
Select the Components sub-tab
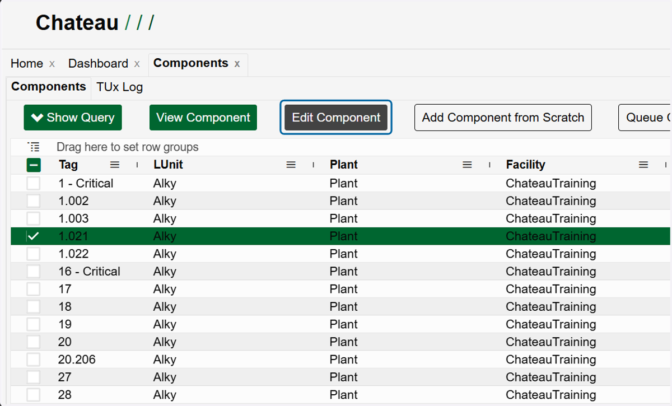tap(49, 87)
